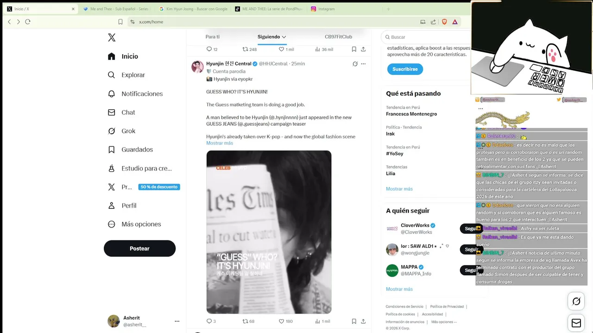Open more options on Hyunjin post
The image size is (593, 333).
point(363,64)
